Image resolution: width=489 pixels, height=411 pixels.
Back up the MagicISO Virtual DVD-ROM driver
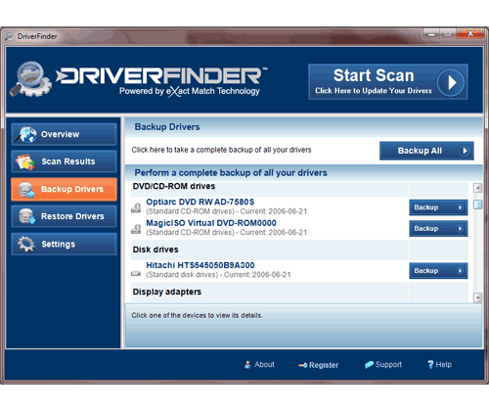click(x=438, y=229)
